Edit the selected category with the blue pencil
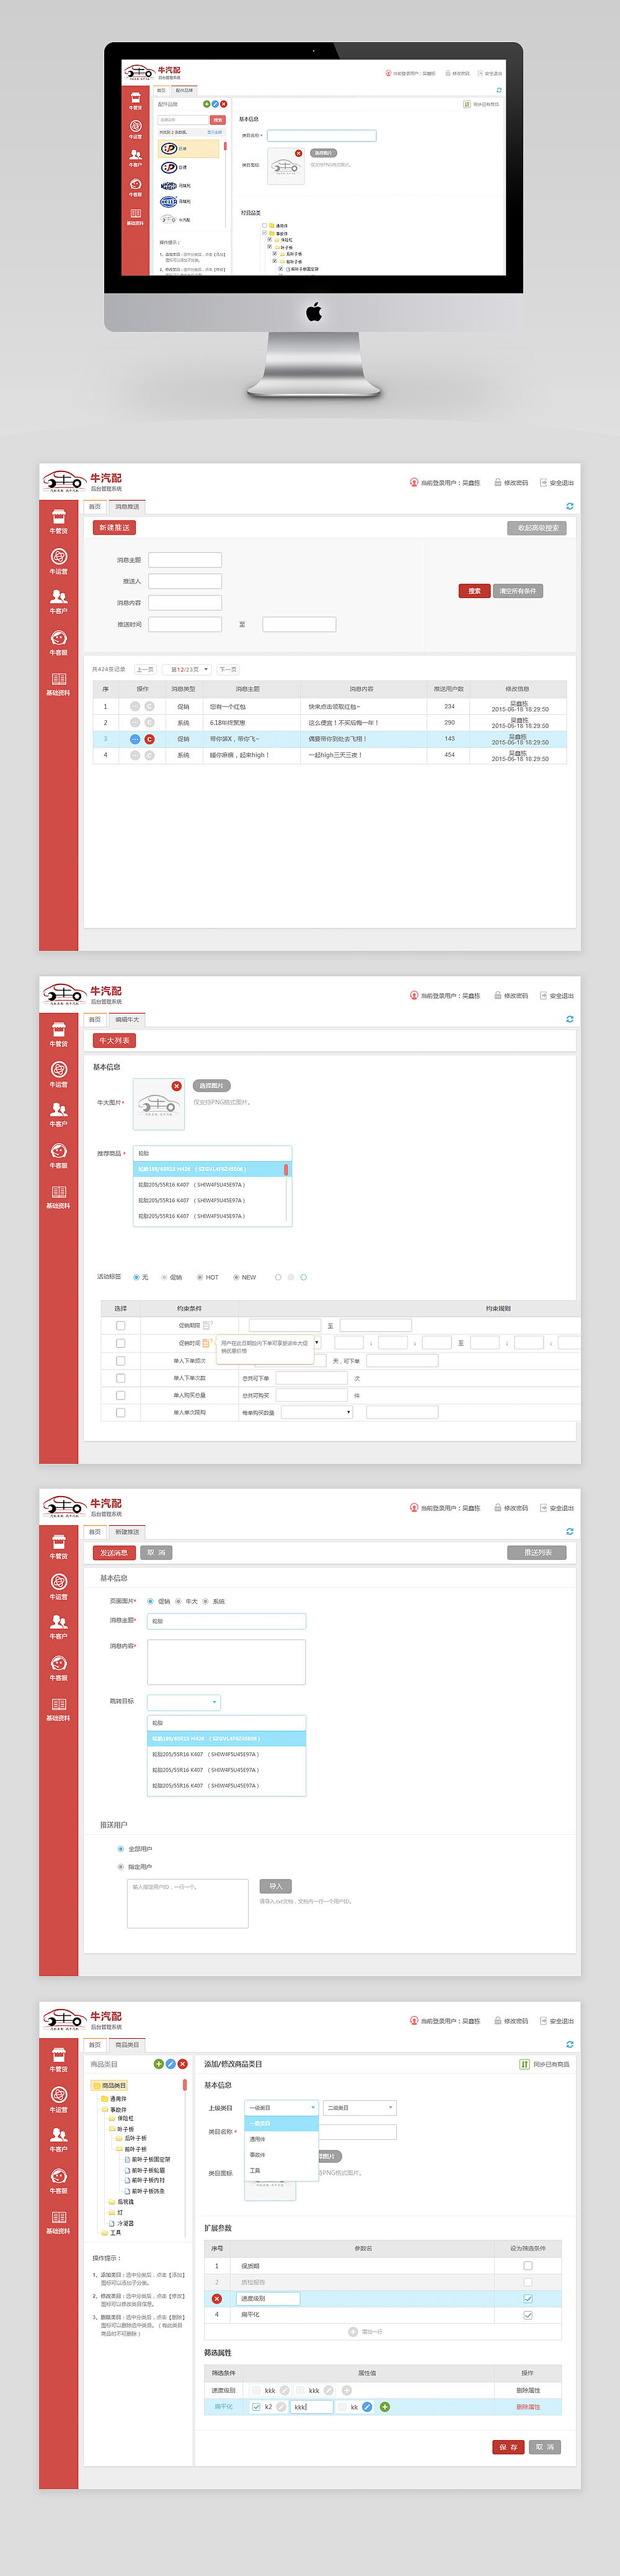Image resolution: width=620 pixels, height=2576 pixels. (170, 2064)
